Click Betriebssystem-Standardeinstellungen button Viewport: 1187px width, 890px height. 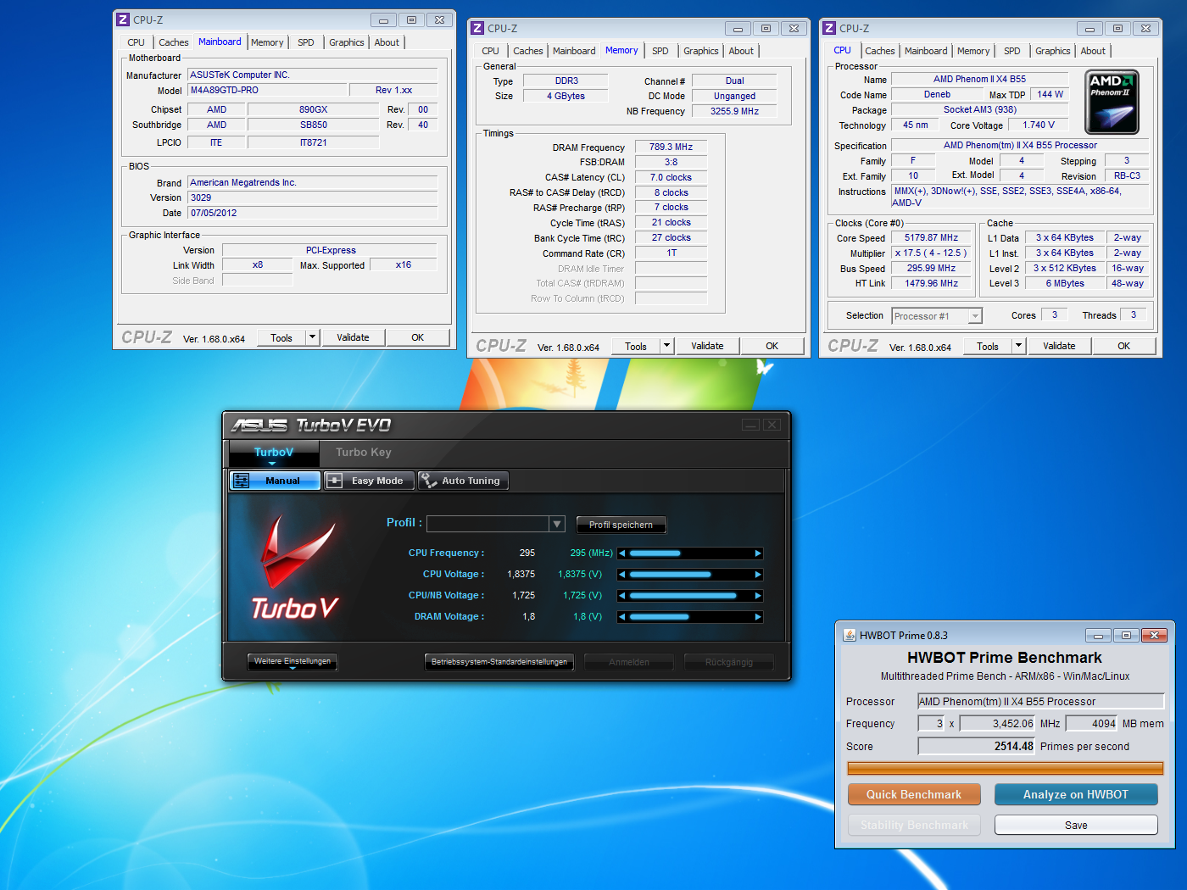(499, 662)
